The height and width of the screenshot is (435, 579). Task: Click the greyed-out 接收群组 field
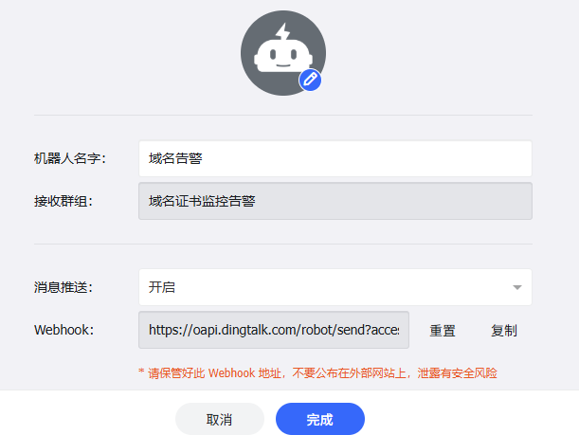335,201
